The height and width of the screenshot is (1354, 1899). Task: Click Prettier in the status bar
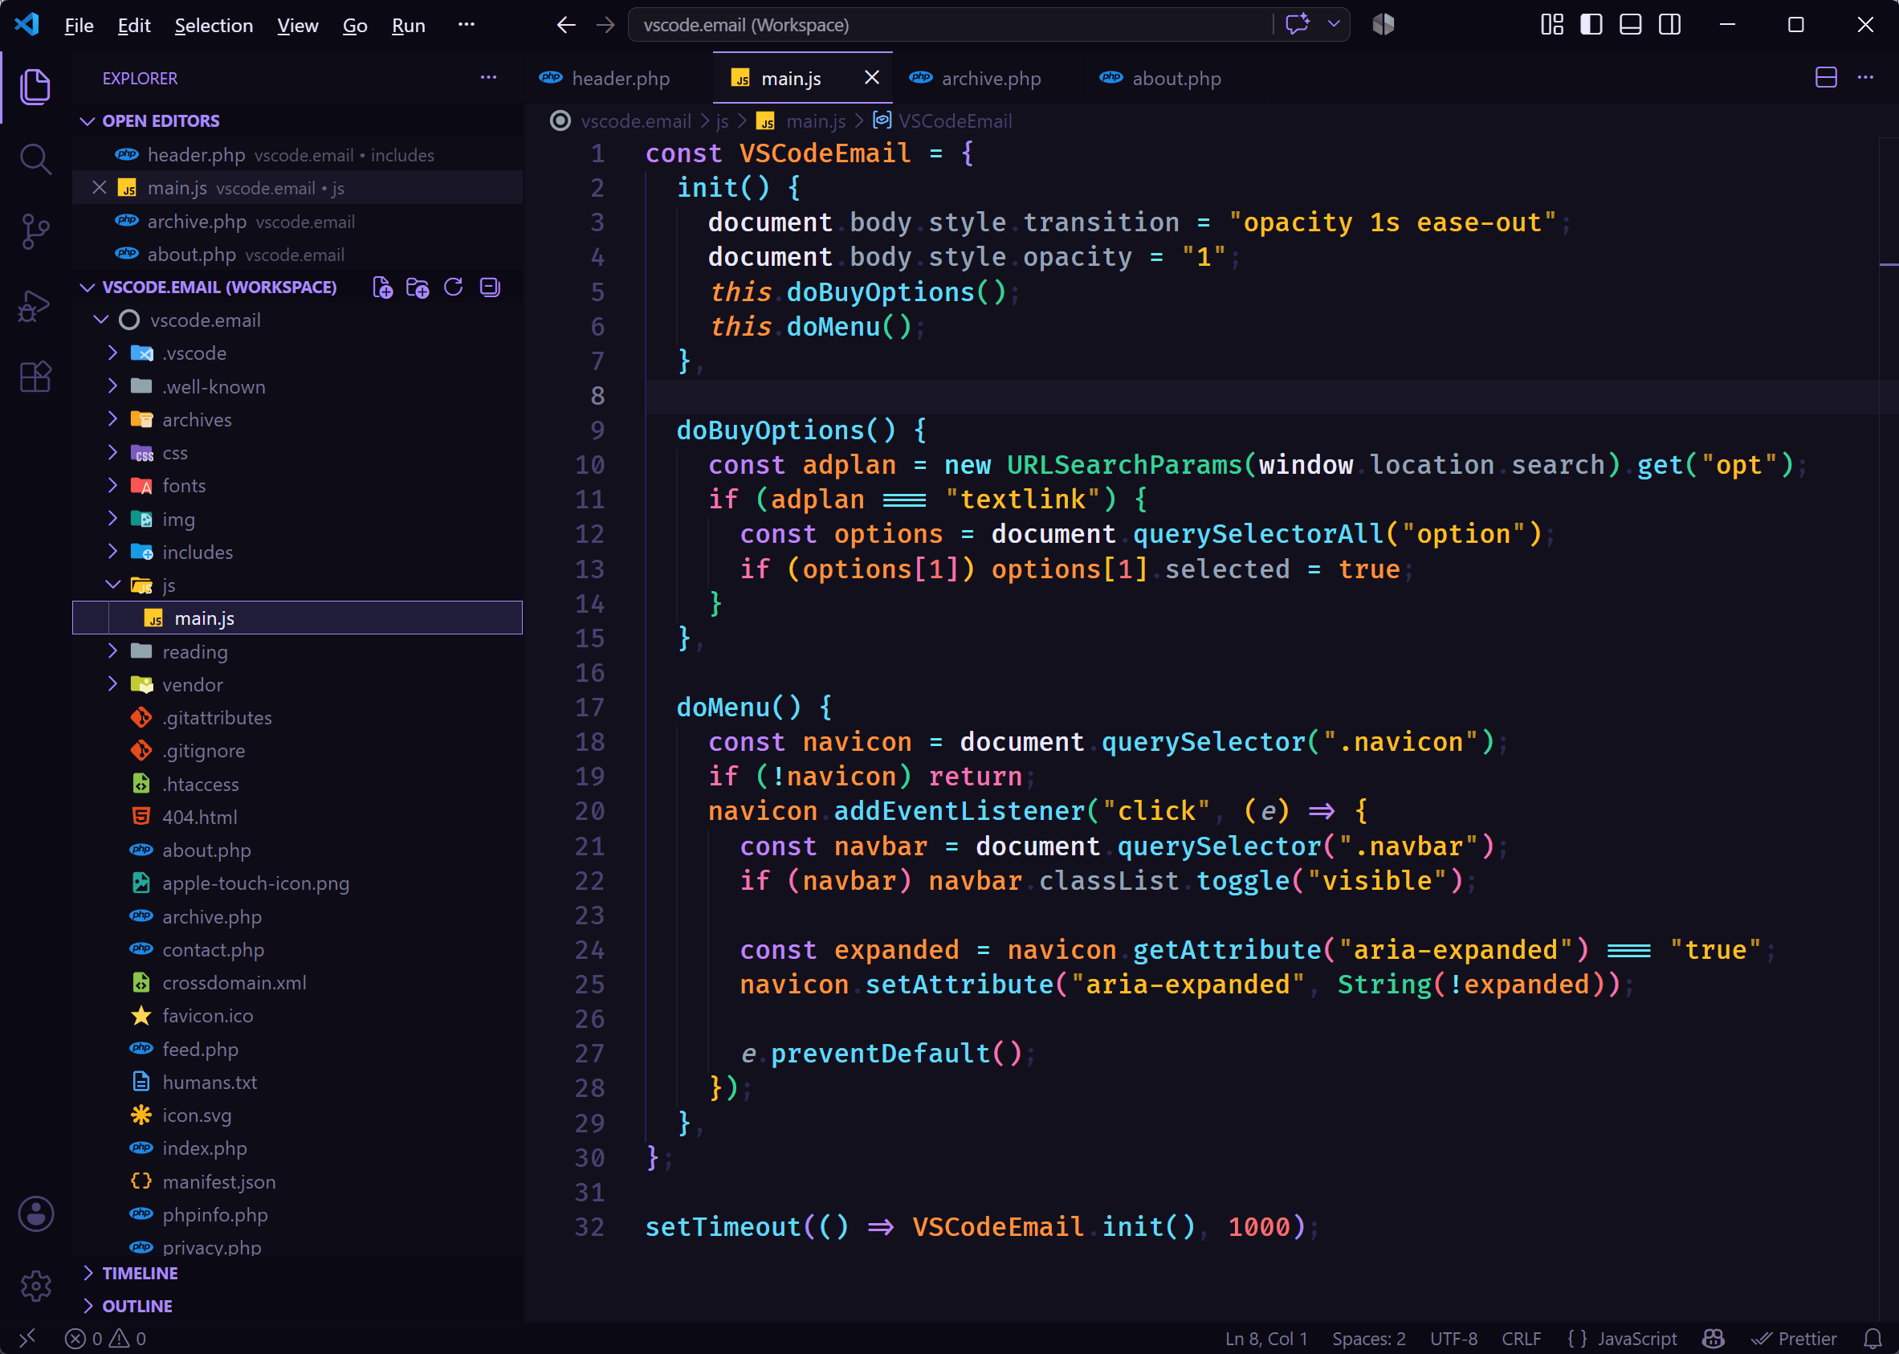tap(1793, 1339)
